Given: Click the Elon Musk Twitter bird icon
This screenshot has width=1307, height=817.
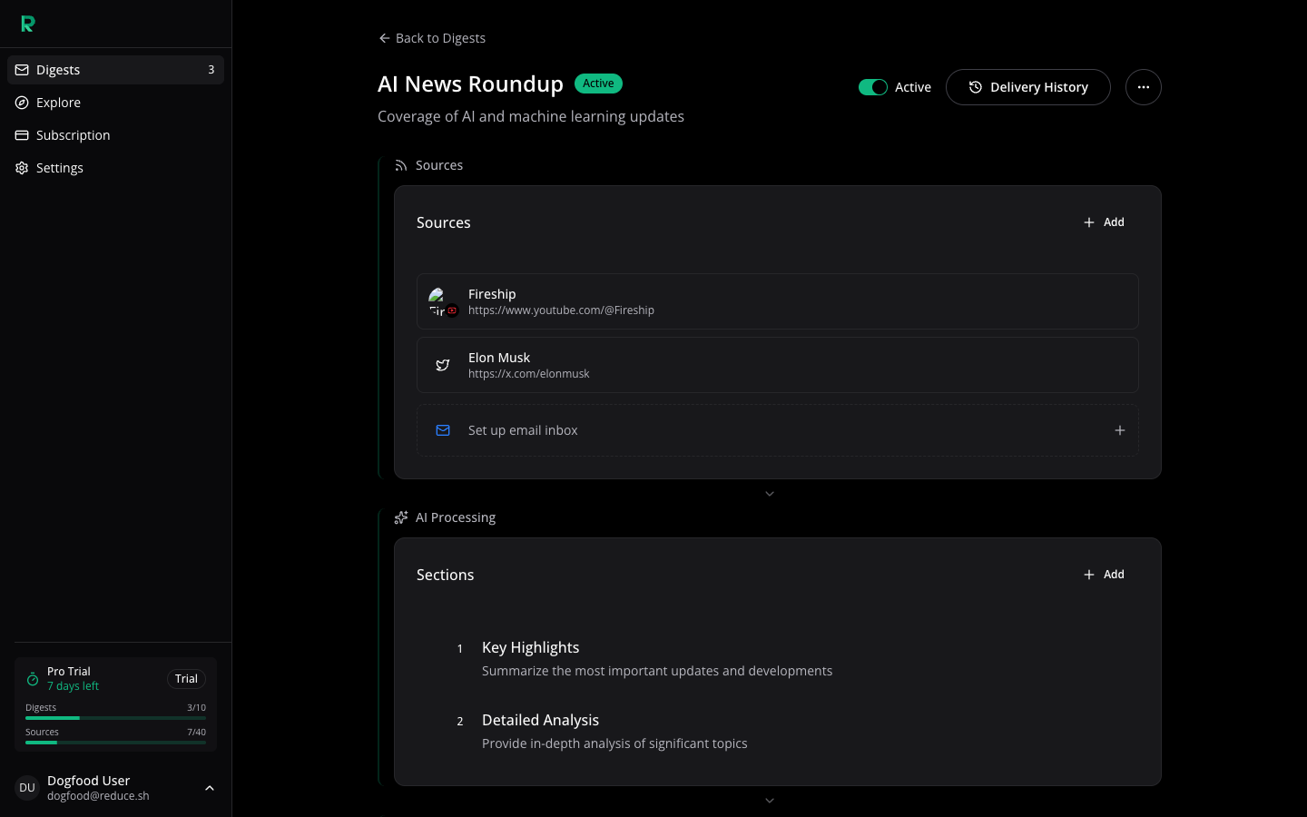Looking at the screenshot, I should coord(443,365).
